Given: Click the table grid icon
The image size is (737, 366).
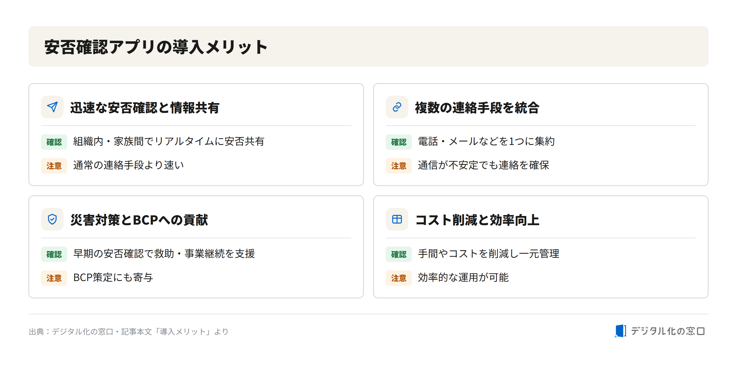Looking at the screenshot, I should click(397, 219).
